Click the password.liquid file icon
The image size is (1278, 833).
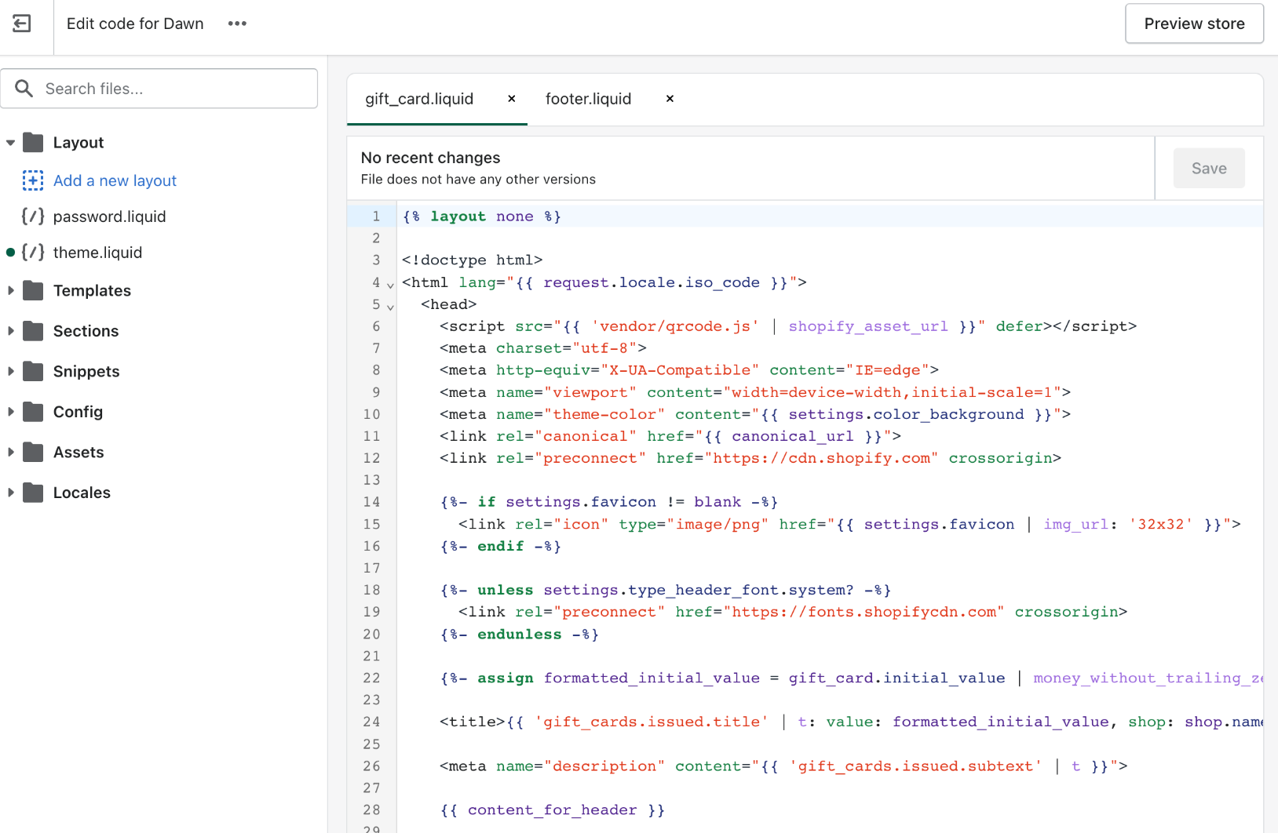point(33,216)
